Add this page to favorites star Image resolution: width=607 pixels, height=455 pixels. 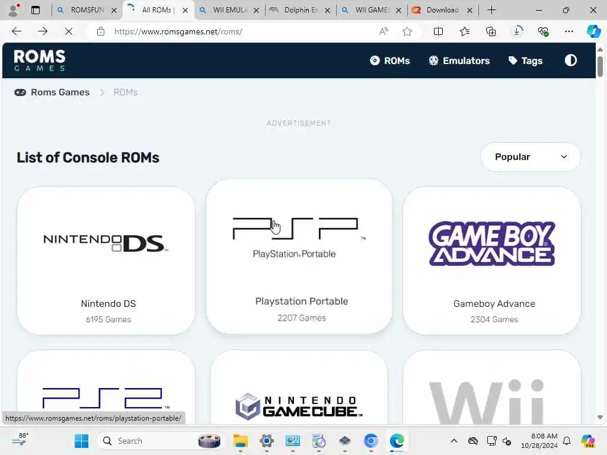tap(407, 31)
